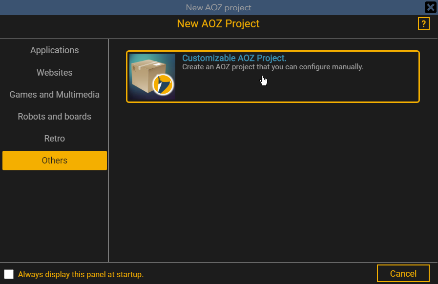Screen dimensions: 438x284
Task: Click the 'New AOZ Project' yellow heading
Action: coord(218,23)
